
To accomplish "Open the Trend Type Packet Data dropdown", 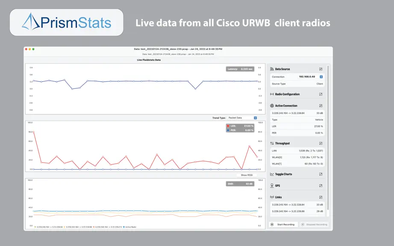I will point(242,118).
